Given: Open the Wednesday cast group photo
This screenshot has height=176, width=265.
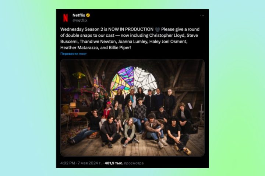Looking at the screenshot, I should [132, 108].
